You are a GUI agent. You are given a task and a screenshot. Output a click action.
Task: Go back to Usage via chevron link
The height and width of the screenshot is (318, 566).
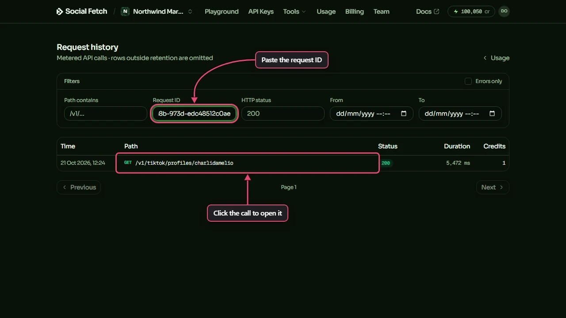click(496, 58)
